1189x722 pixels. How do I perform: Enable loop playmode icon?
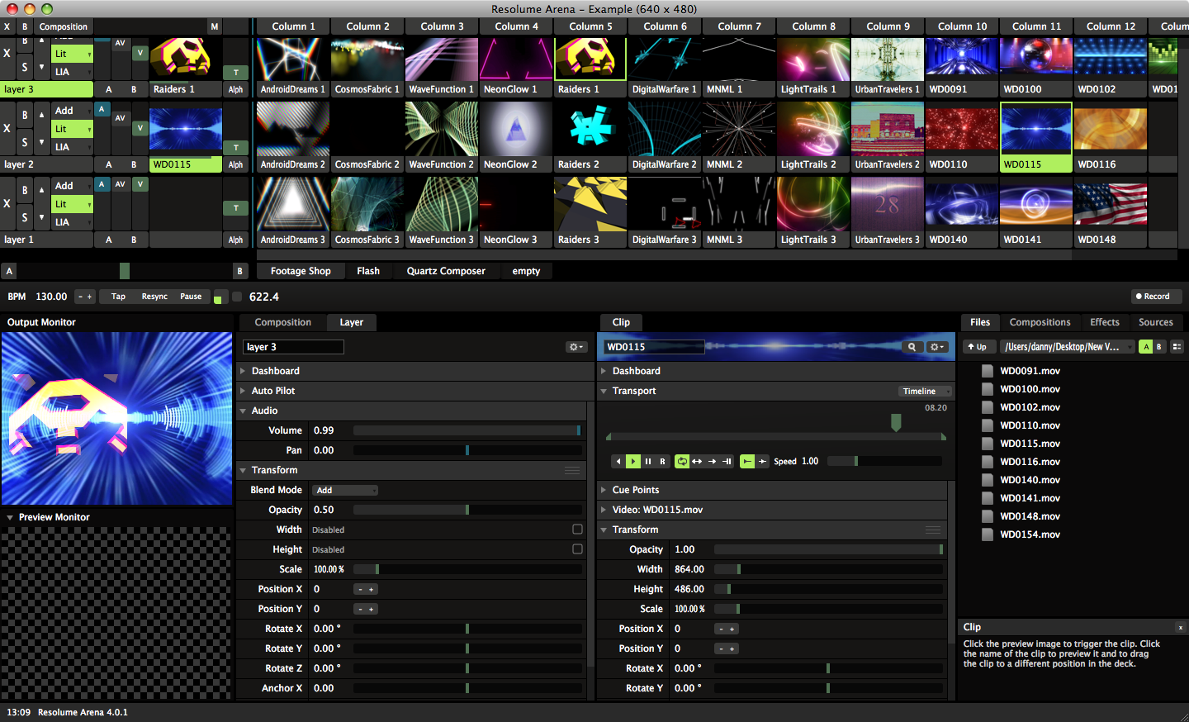[x=682, y=462]
